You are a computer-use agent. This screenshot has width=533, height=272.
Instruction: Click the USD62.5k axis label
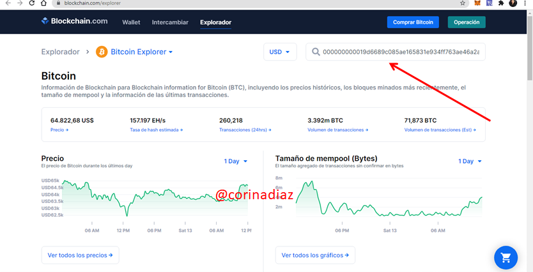point(52,215)
